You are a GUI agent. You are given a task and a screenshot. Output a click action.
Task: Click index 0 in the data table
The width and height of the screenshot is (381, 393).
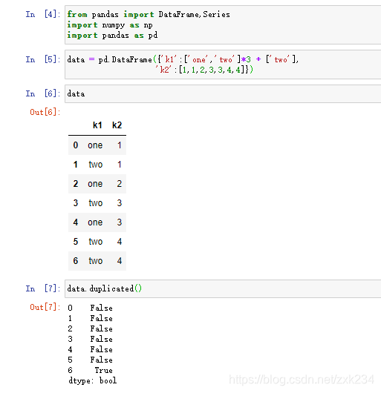pyautogui.click(x=76, y=145)
